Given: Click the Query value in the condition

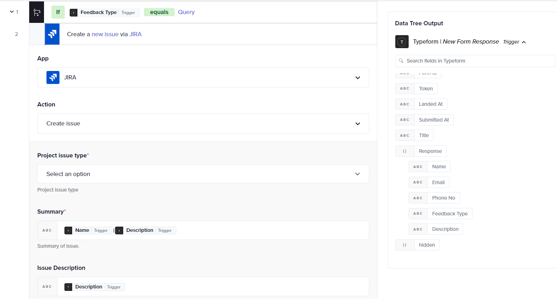Looking at the screenshot, I should click(186, 12).
